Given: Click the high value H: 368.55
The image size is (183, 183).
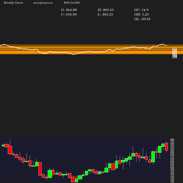Looking at the screenshot, I should tap(105, 10).
